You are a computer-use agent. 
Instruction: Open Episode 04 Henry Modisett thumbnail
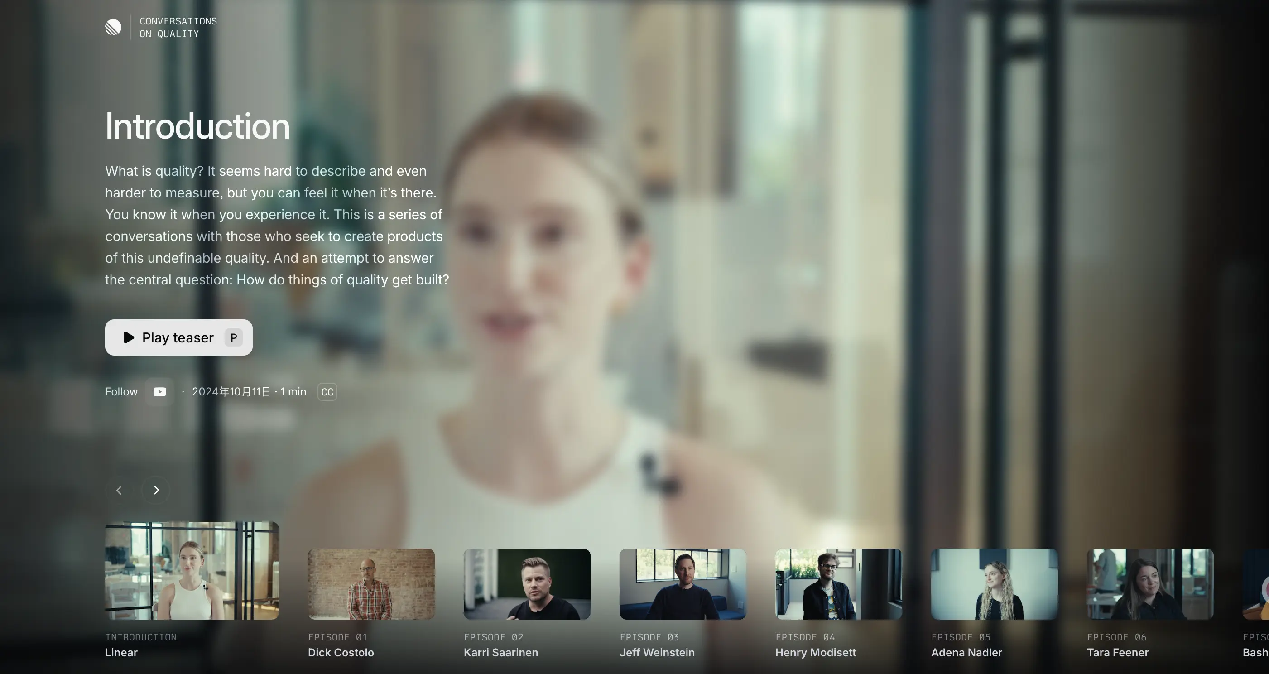point(838,584)
